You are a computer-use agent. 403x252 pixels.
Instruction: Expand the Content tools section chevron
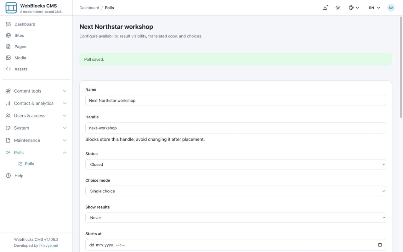point(65,91)
